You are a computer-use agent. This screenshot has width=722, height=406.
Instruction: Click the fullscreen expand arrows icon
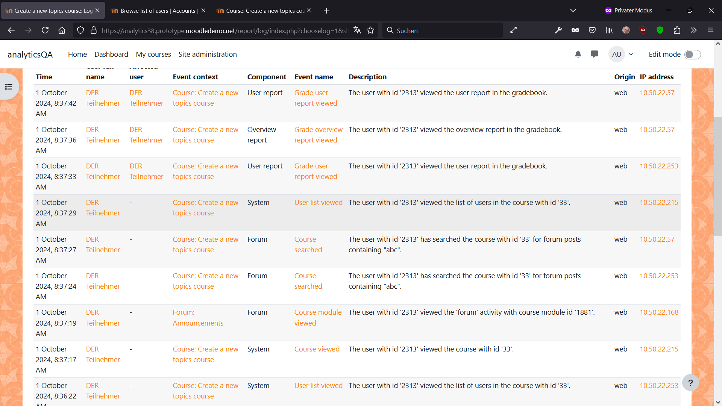[x=514, y=30]
